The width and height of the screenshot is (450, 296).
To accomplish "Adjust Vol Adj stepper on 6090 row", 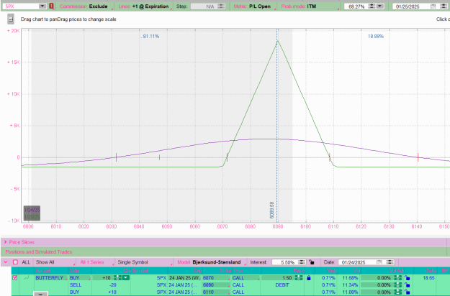I will click(397, 285).
